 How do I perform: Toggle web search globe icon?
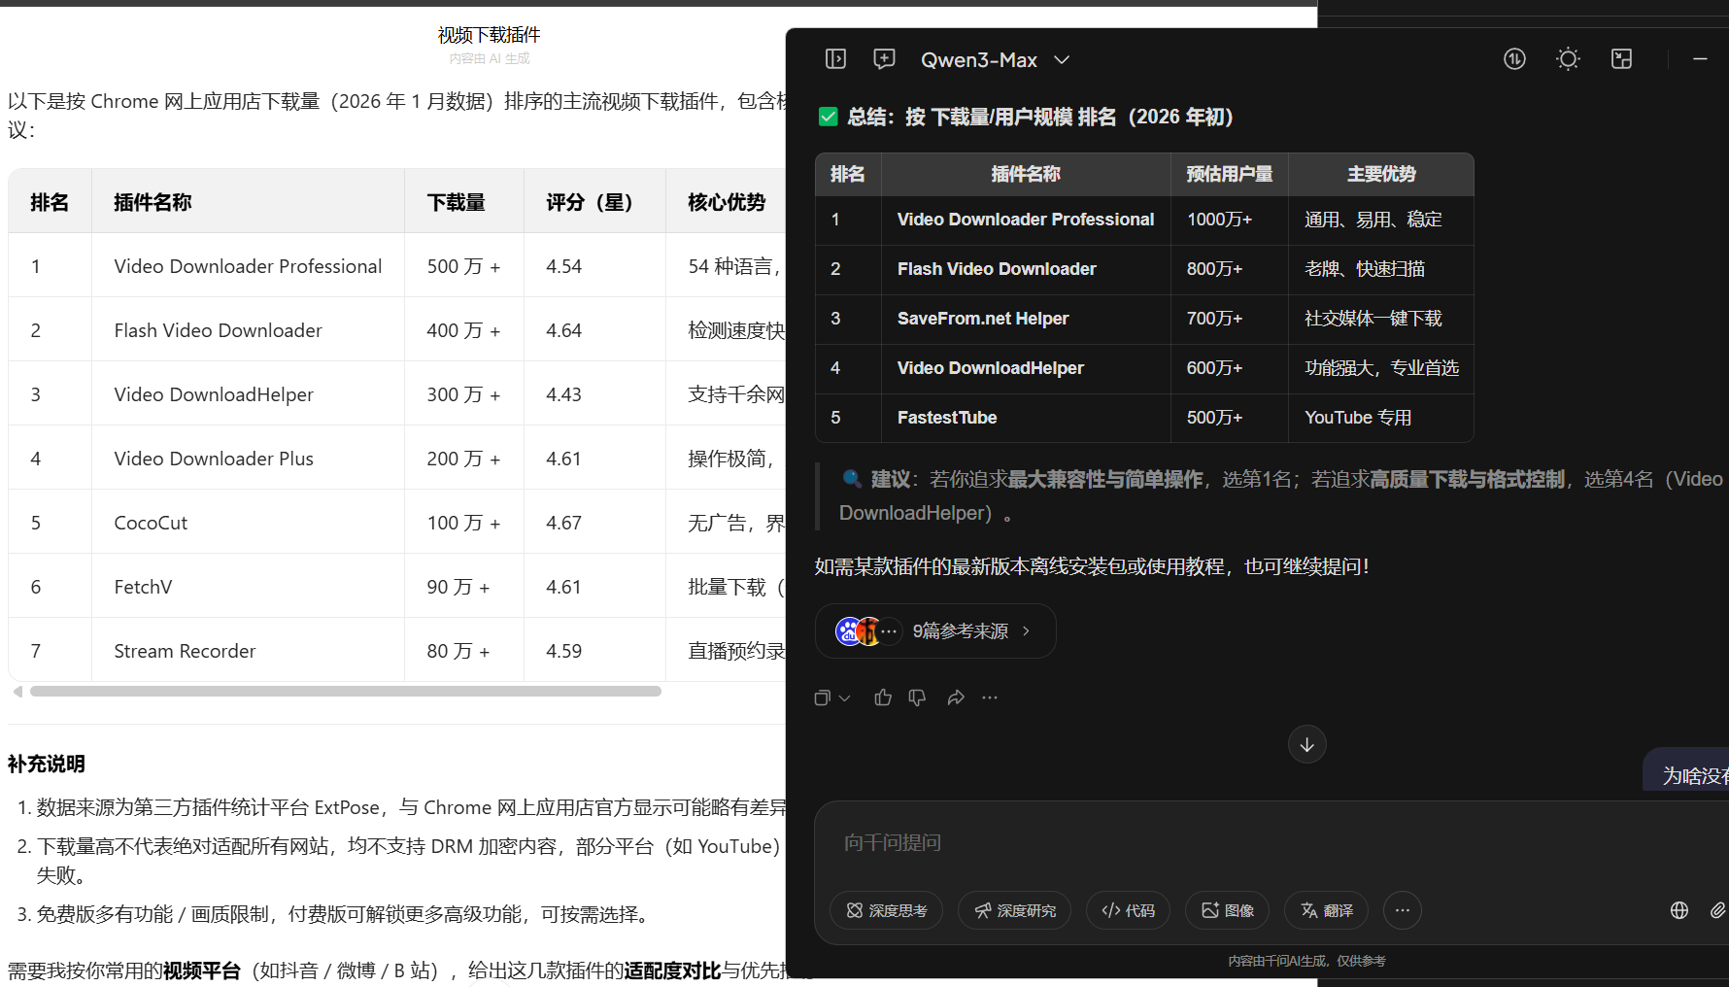point(1679,910)
